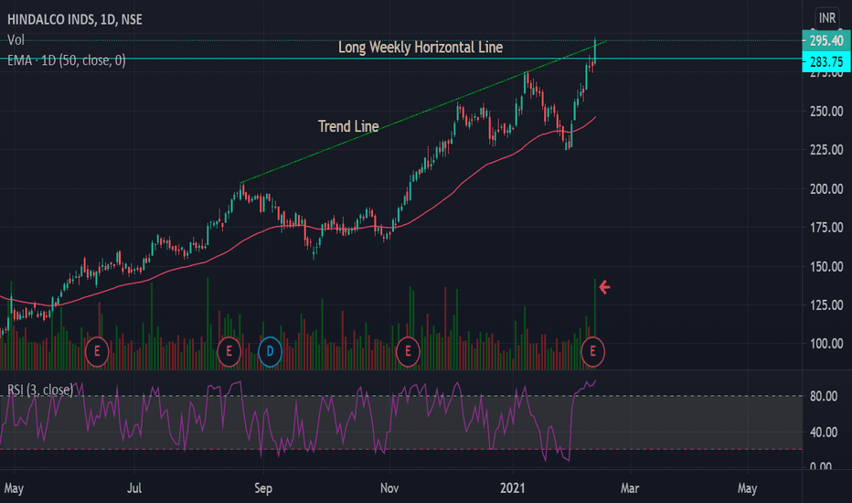
Task: Click the 225.00 price axis label
Action: [826, 150]
